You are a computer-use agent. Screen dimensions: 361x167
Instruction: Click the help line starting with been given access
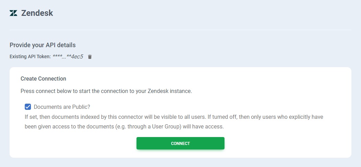tap(124, 126)
